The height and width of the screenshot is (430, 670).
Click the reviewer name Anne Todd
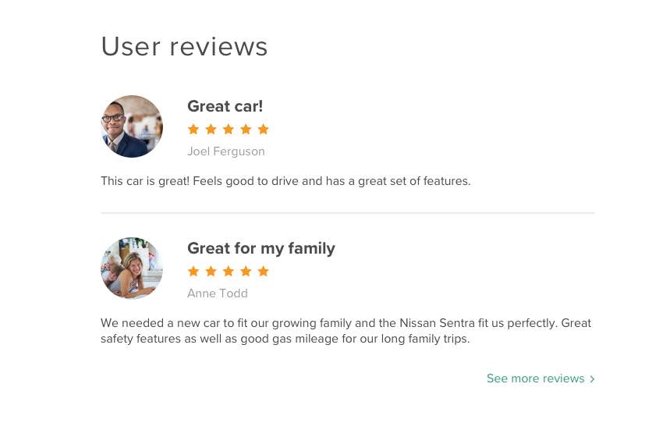(x=218, y=293)
